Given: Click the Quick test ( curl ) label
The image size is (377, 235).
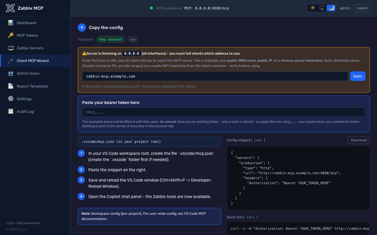Looking at the screenshot, I should click(242, 217).
